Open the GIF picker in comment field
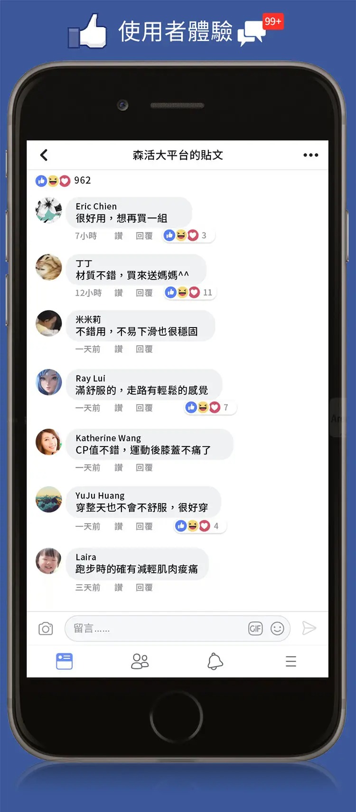 tap(255, 628)
